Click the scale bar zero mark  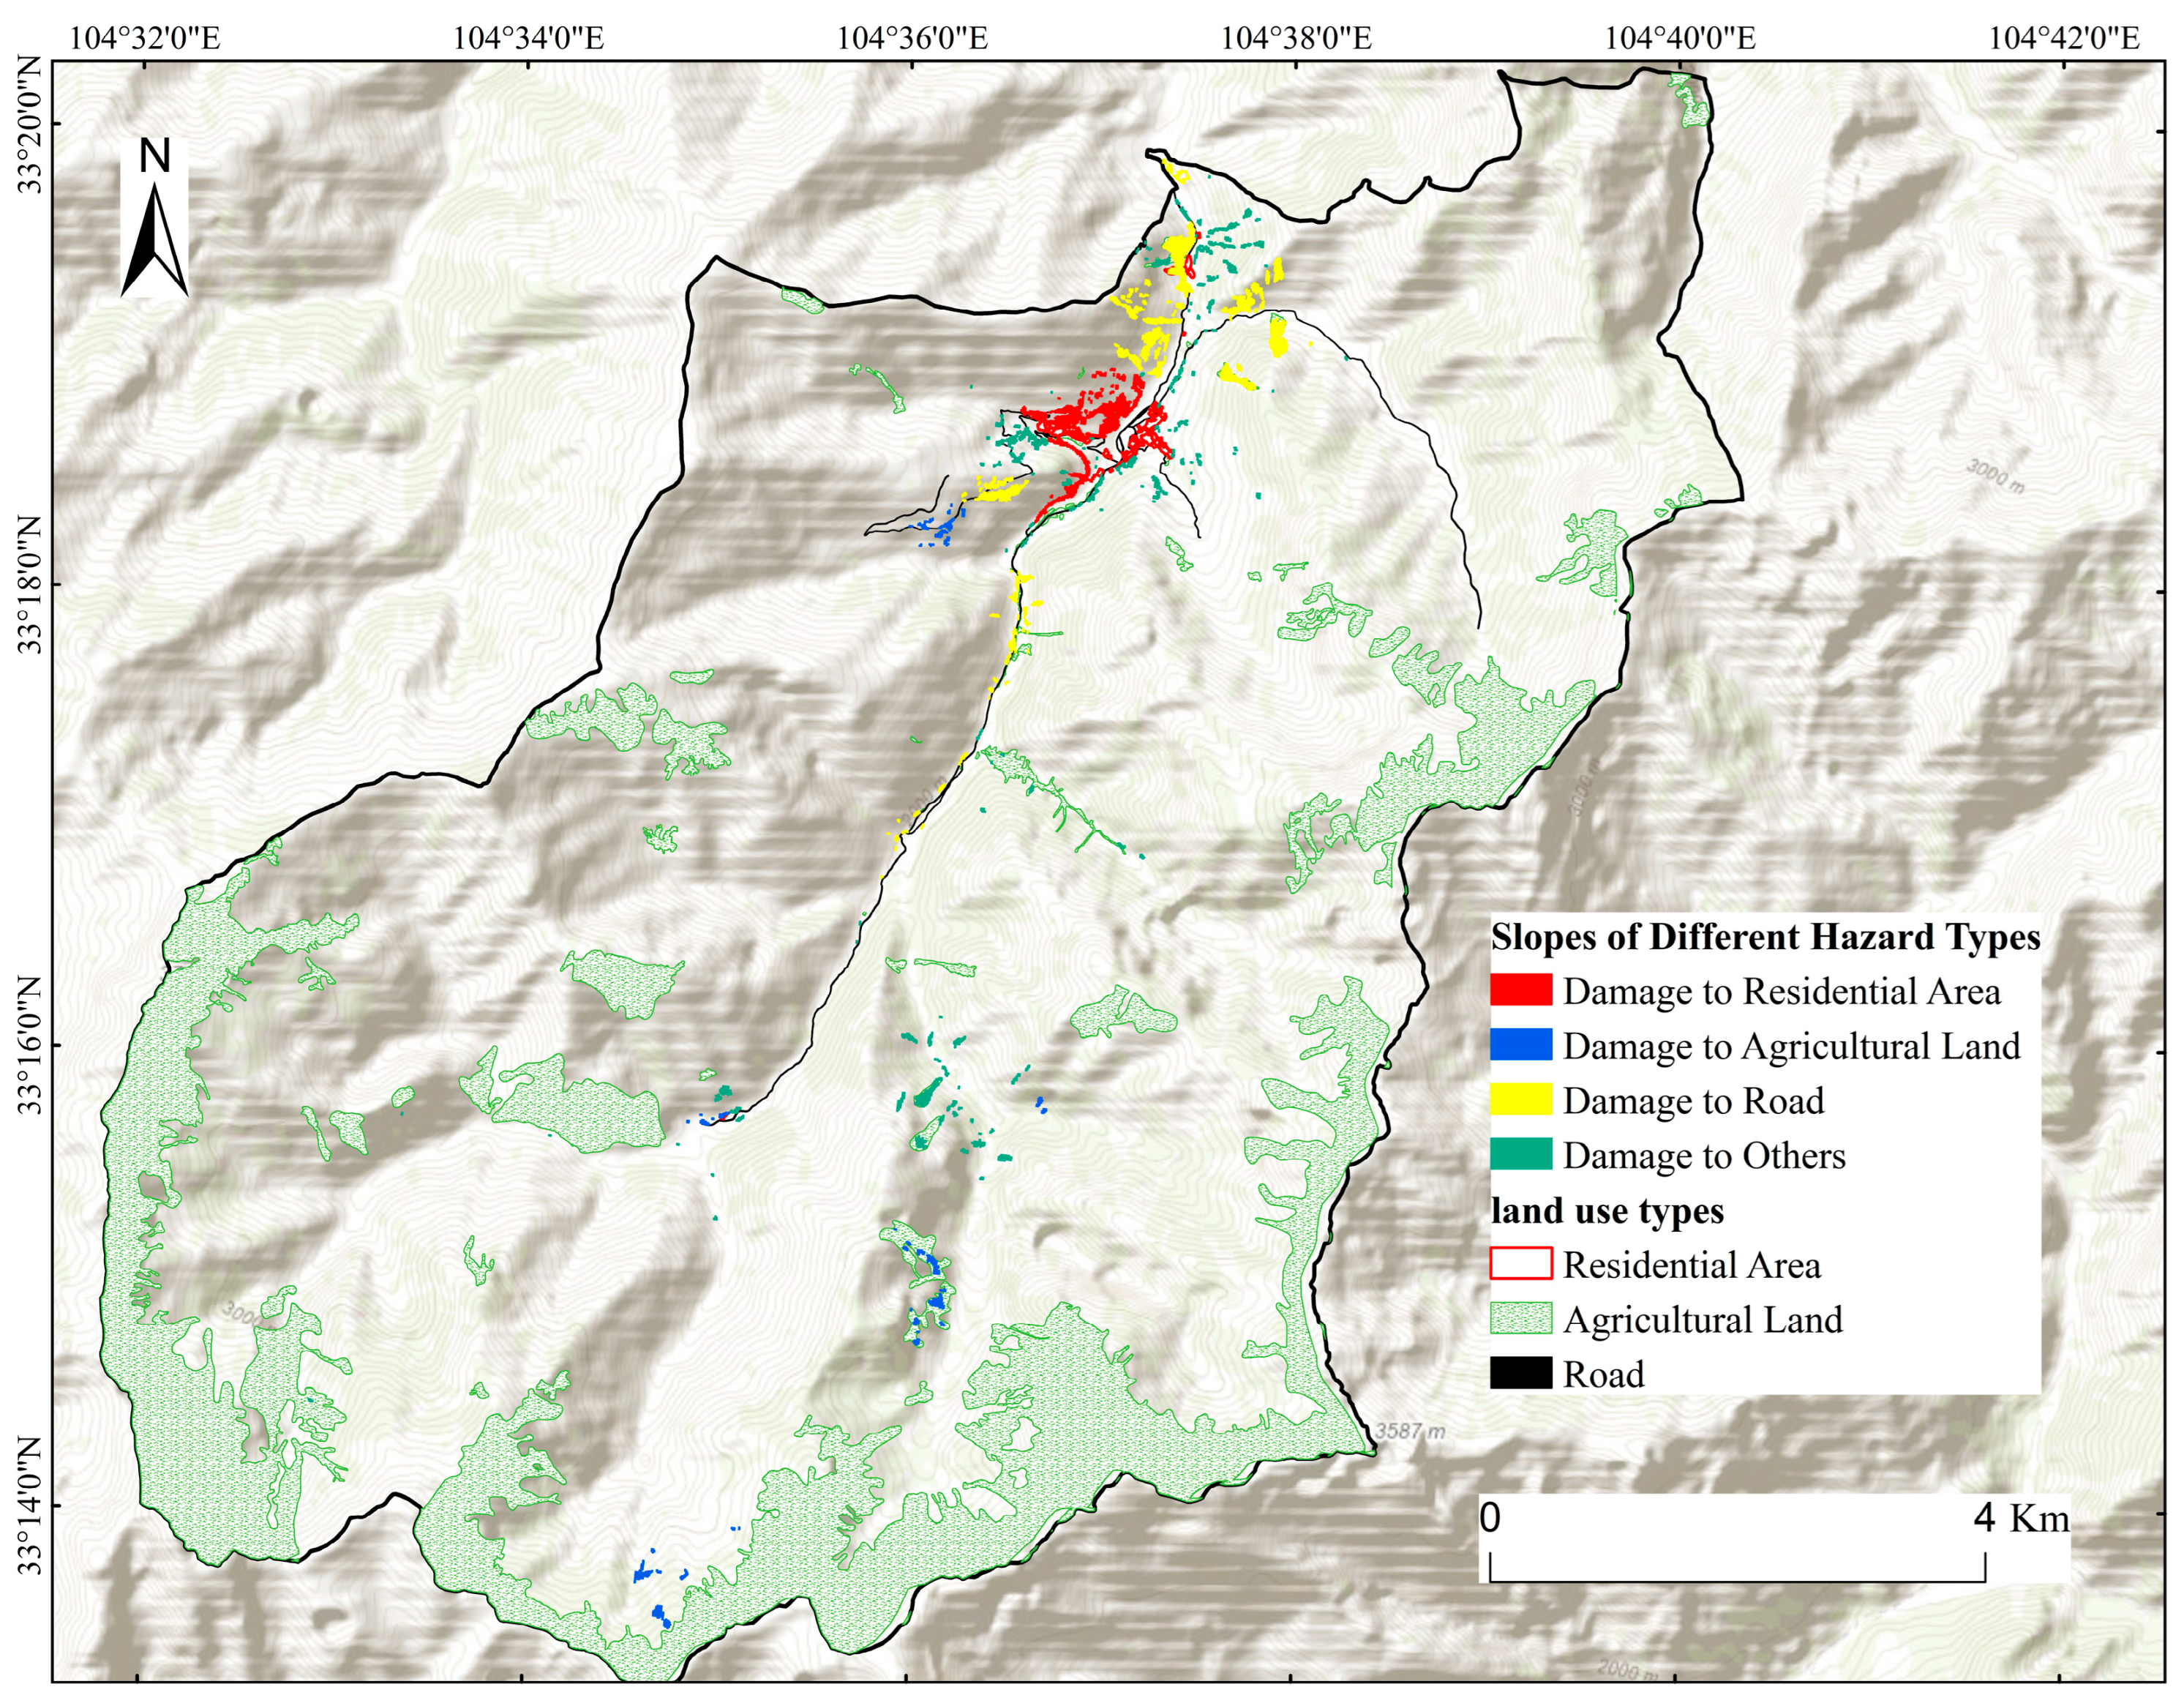coord(1490,1519)
